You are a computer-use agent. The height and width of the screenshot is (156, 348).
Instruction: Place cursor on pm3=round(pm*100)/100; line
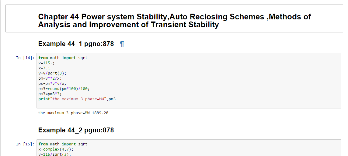(64, 89)
